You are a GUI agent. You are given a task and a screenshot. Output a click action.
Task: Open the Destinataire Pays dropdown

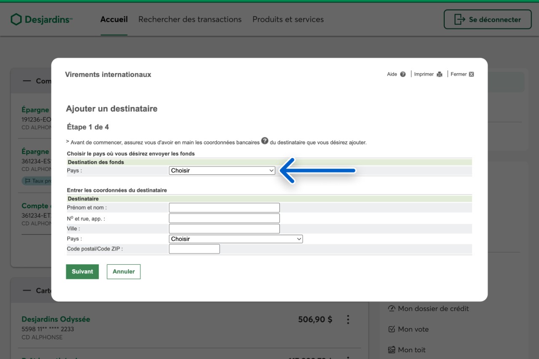[236, 239]
